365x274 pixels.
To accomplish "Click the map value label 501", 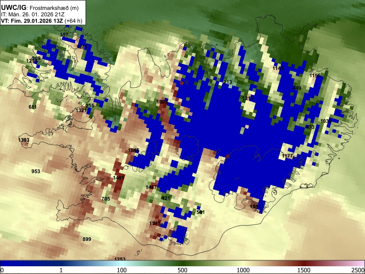I will (201, 212).
